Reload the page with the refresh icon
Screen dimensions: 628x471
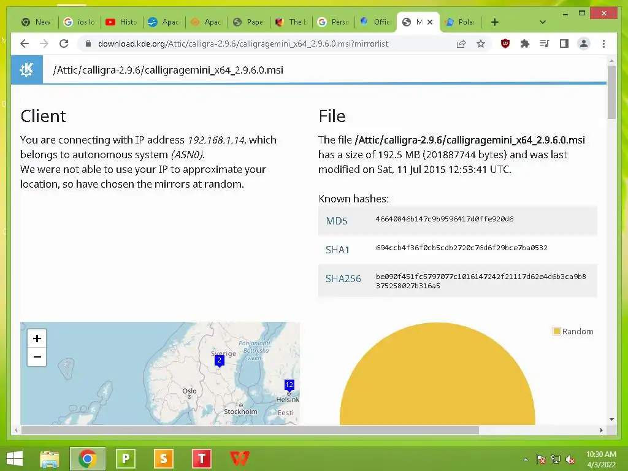[64, 44]
